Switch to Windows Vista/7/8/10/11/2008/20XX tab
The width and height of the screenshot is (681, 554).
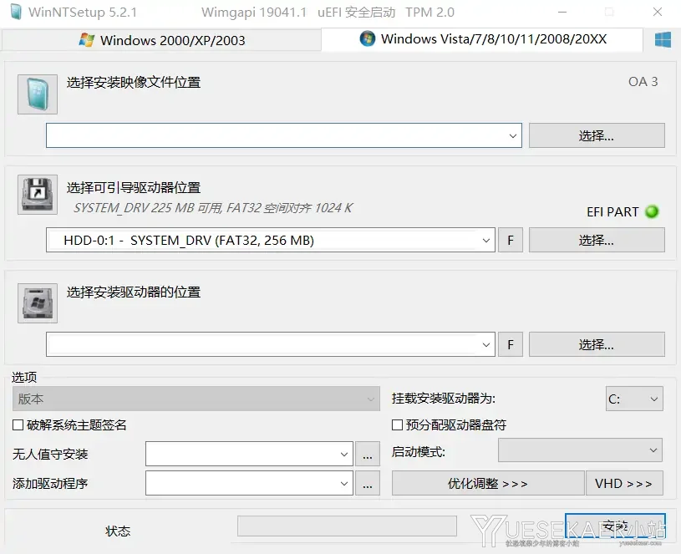(x=482, y=39)
